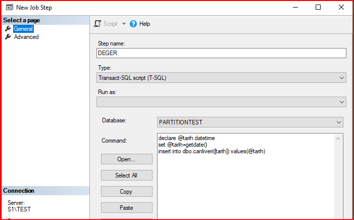
Task: Click into the Step name field containing DEGER
Action: (221, 53)
